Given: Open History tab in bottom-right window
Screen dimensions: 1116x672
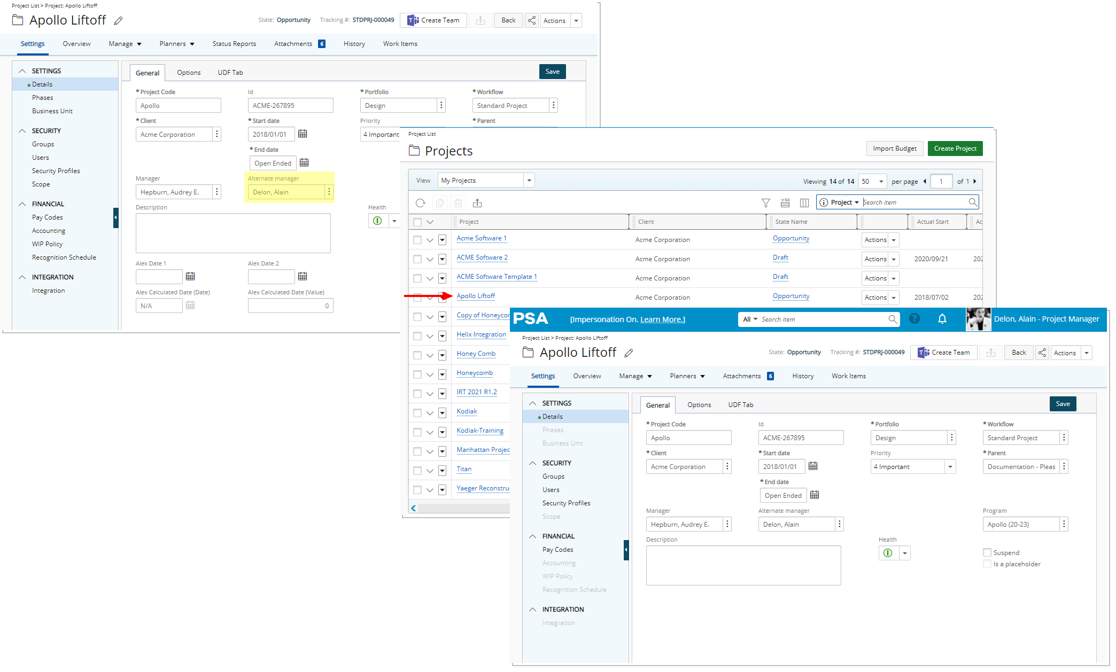Looking at the screenshot, I should click(x=803, y=376).
